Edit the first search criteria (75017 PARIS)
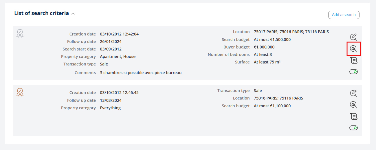Viewport: 376px width, 150px height. point(353,37)
